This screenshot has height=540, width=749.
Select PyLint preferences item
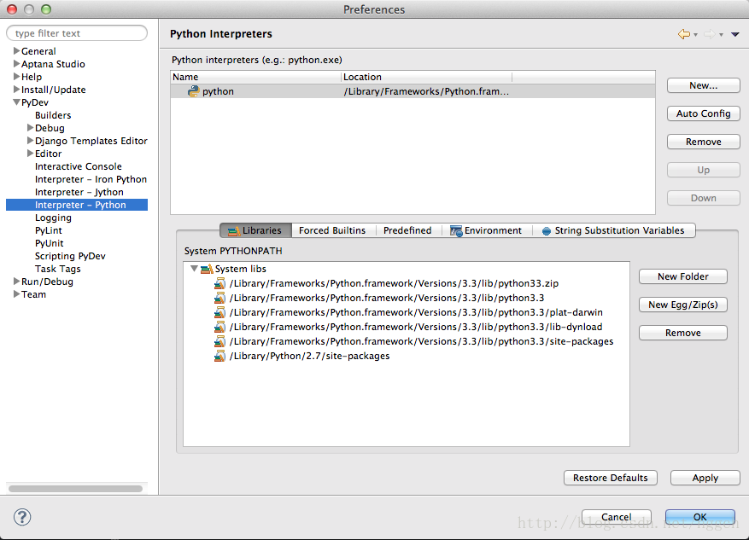49,230
